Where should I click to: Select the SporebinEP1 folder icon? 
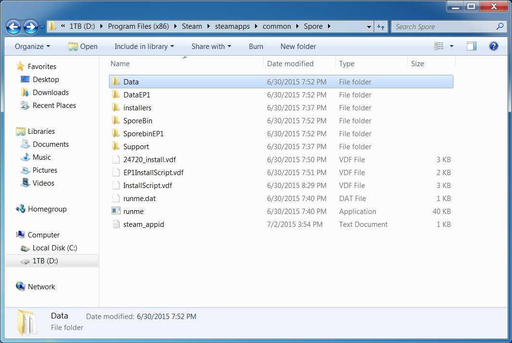tap(116, 133)
